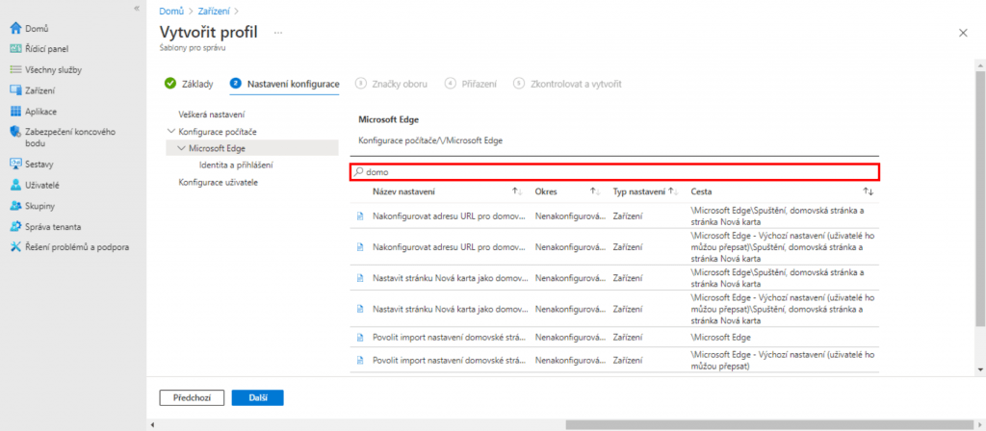
Task: Open Řešení problémů a podpora icon
Action: point(15,247)
